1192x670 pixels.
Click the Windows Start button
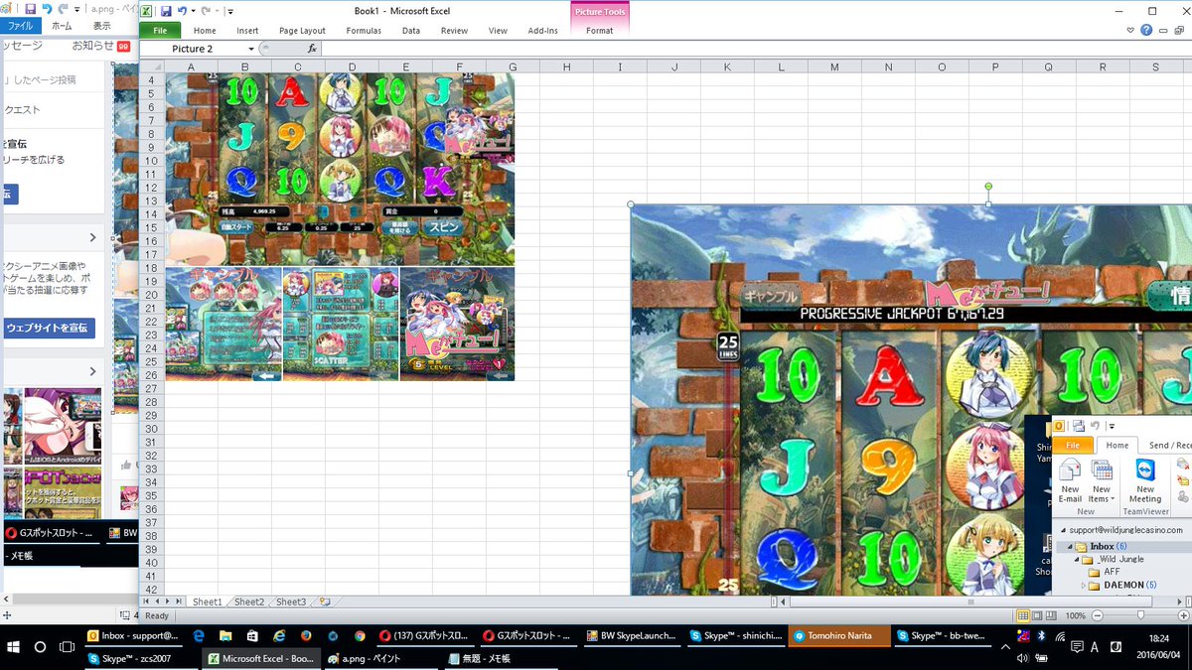point(13,646)
